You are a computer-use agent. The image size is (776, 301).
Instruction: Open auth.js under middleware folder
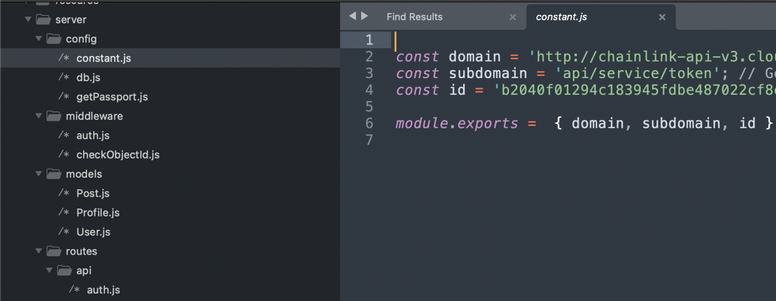93,135
